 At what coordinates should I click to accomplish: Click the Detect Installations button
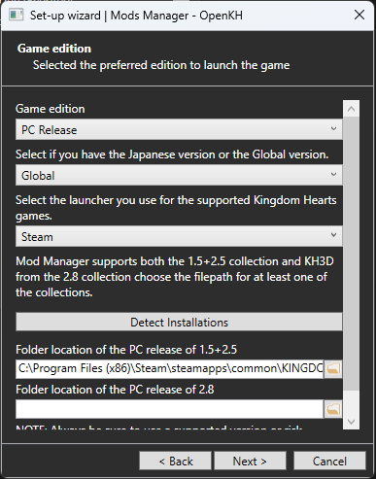coord(179,322)
